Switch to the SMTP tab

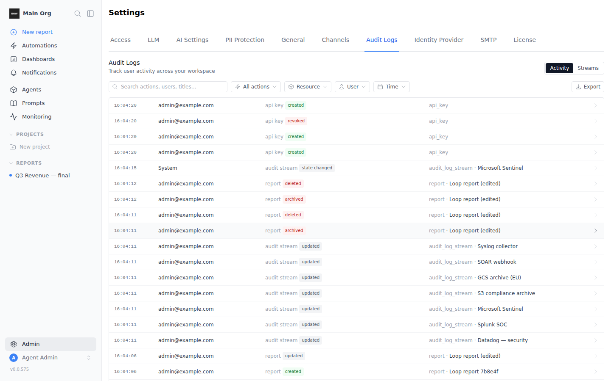(x=488, y=40)
